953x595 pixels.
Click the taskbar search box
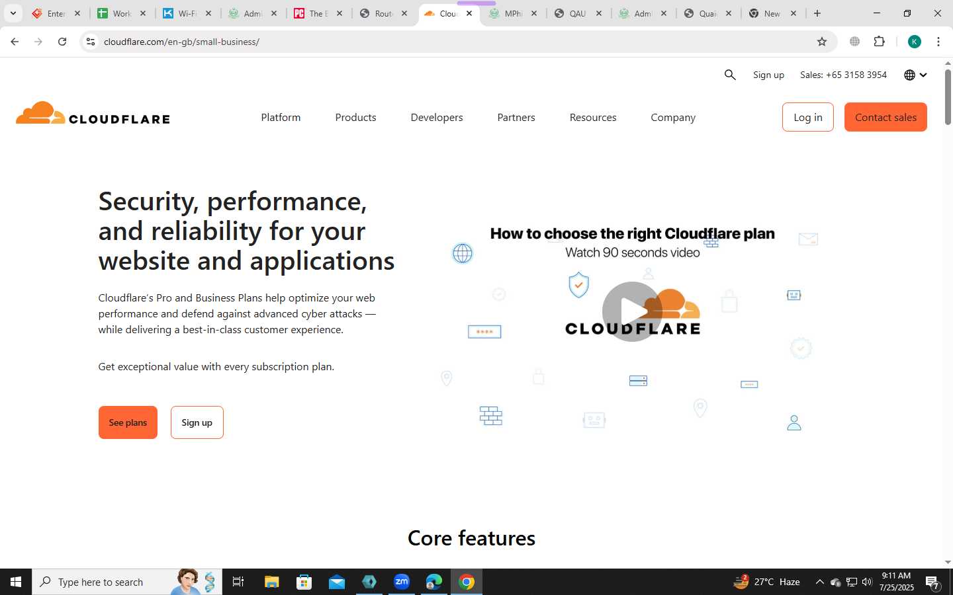127,582
